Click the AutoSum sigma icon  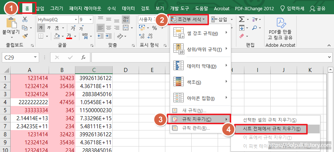tap(241, 20)
